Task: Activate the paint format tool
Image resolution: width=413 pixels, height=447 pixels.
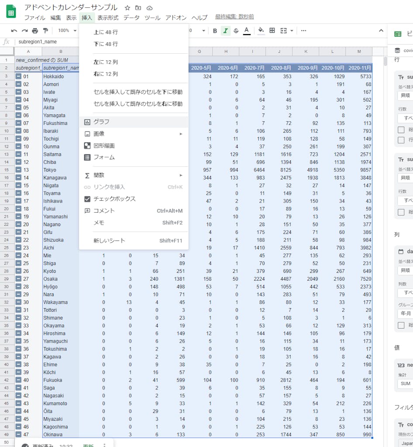Action: tap(45, 31)
